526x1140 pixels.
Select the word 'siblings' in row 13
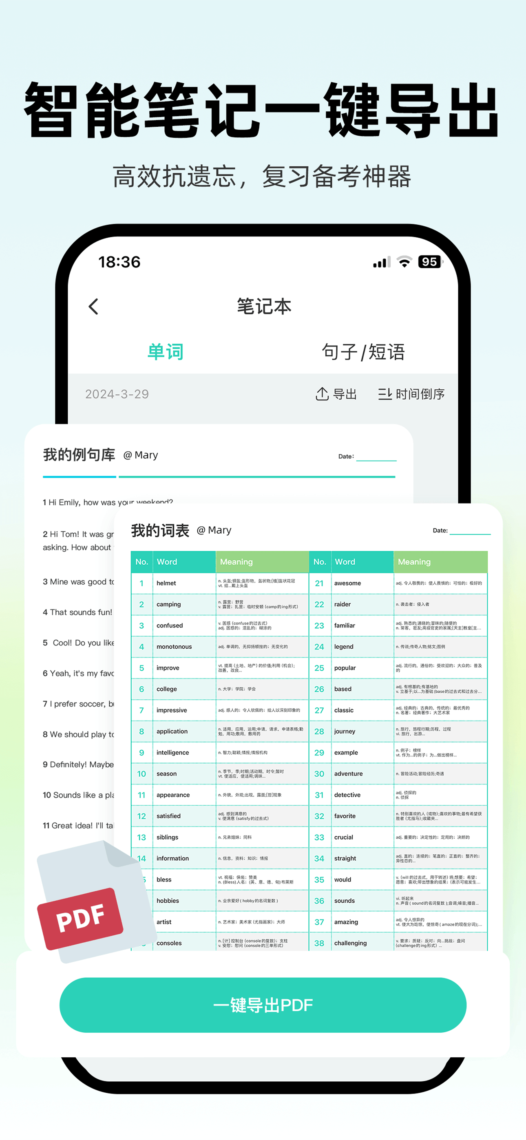[x=167, y=837]
